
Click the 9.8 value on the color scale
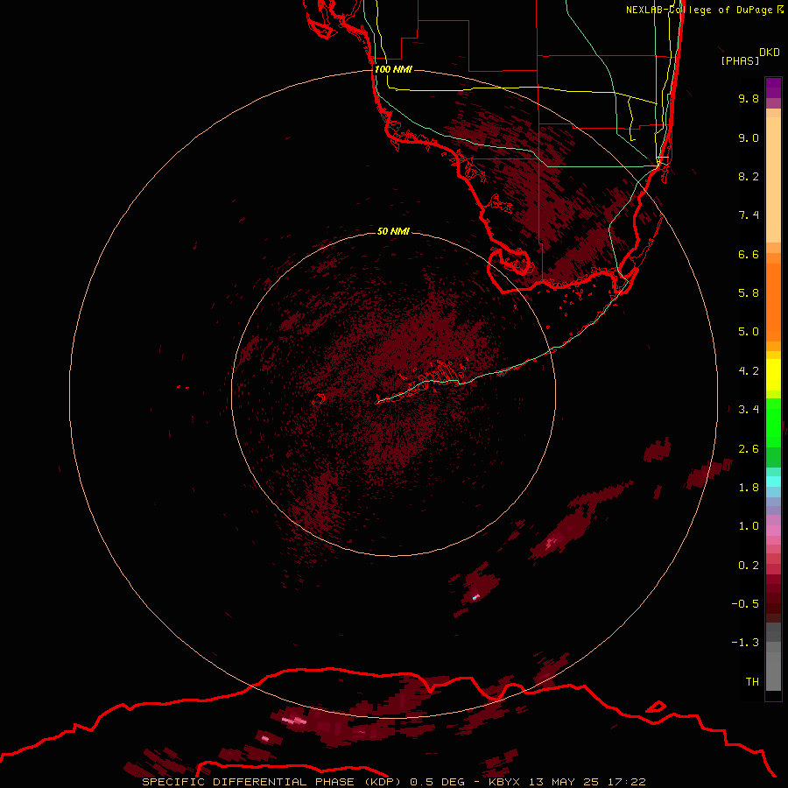pyautogui.click(x=749, y=98)
